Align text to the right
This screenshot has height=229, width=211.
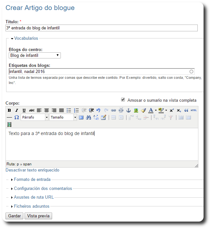click(54, 110)
